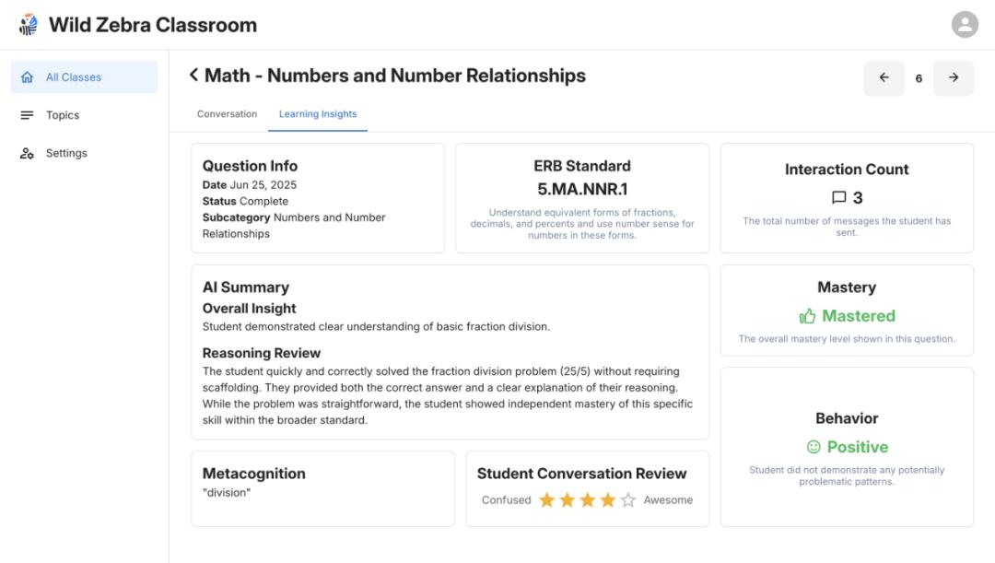This screenshot has width=995, height=563.
Task: Open All Classes in the sidebar
Action: click(x=74, y=77)
